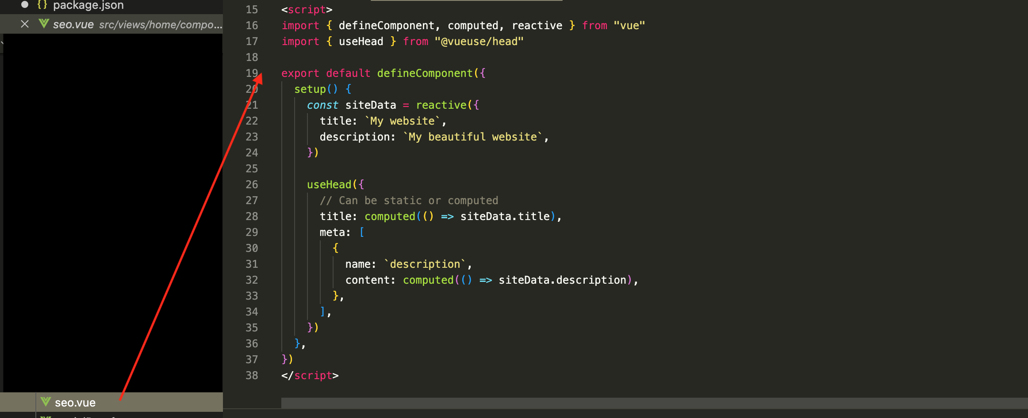1028x418 pixels.
Task: Click the src/views/home/compo... path label
Action: coord(160,25)
